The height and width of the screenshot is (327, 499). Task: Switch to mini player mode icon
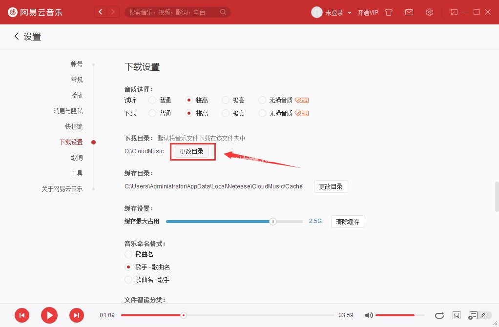coord(454,12)
